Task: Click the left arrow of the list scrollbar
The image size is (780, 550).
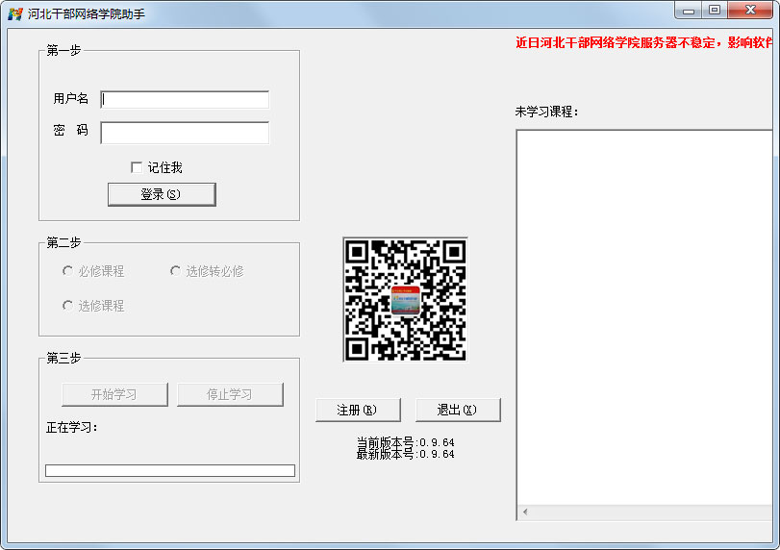Action: point(525,512)
